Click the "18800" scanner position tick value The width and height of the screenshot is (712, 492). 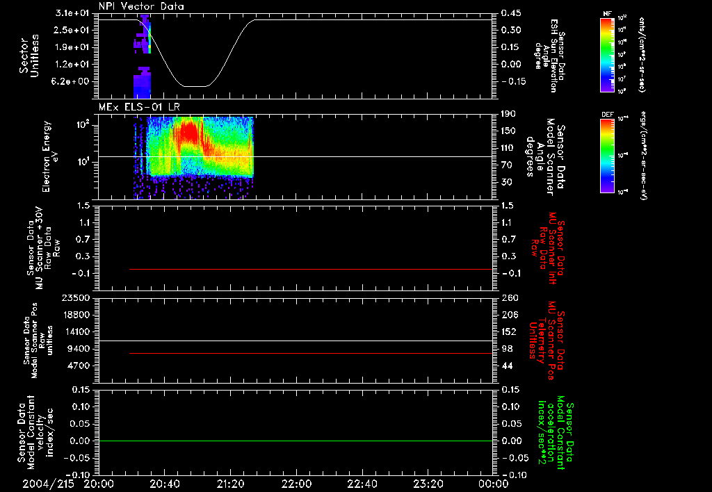76,315
